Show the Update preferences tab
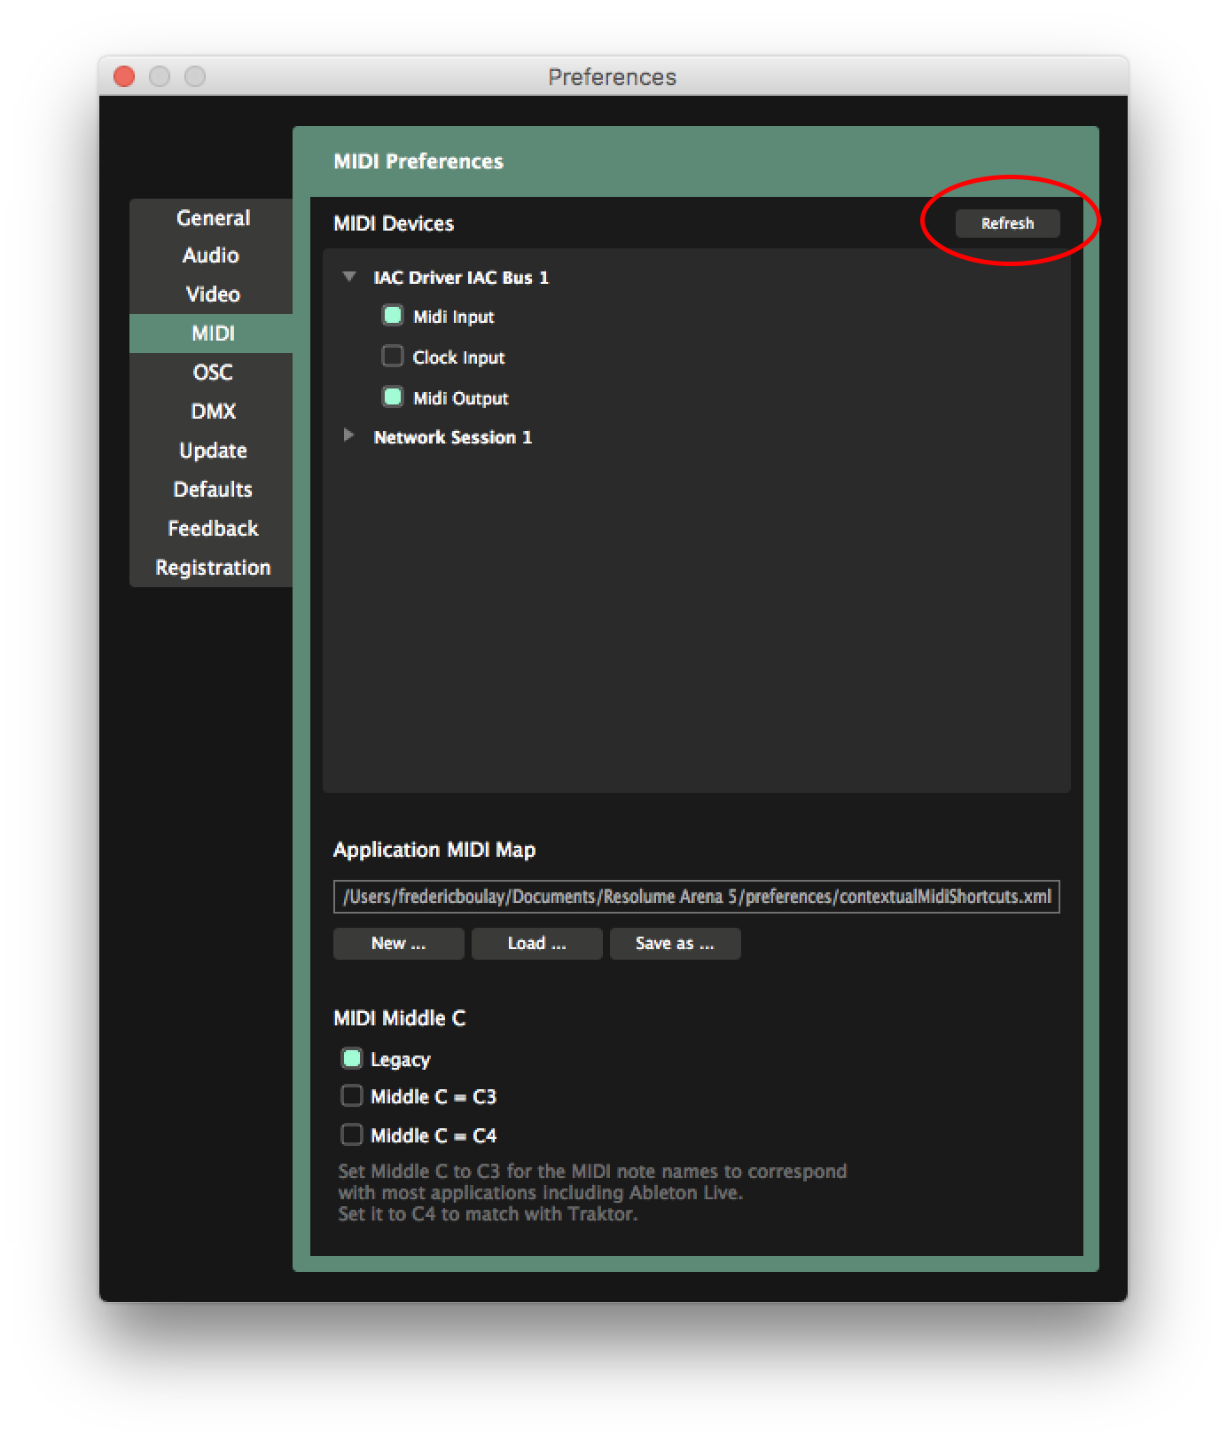 click(213, 451)
